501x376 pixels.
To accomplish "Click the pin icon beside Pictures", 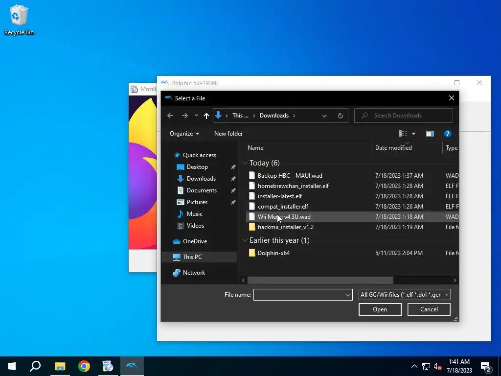I will pyautogui.click(x=233, y=202).
